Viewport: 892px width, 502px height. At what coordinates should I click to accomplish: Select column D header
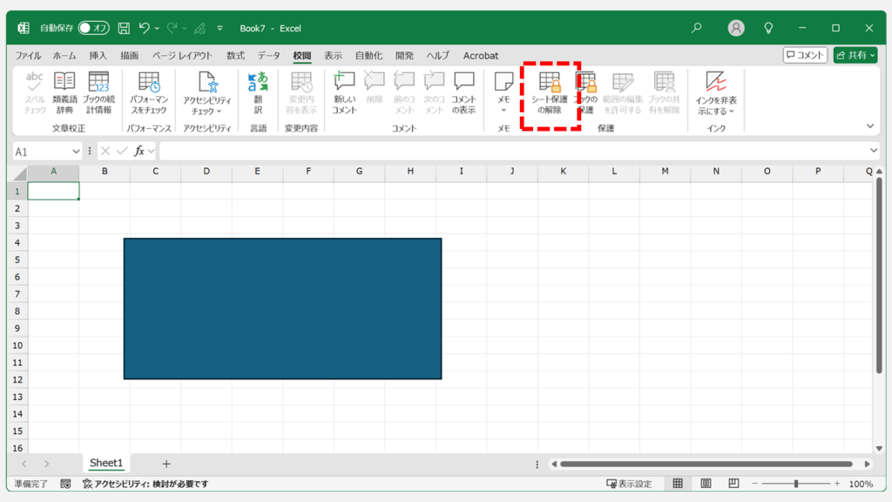[206, 172]
